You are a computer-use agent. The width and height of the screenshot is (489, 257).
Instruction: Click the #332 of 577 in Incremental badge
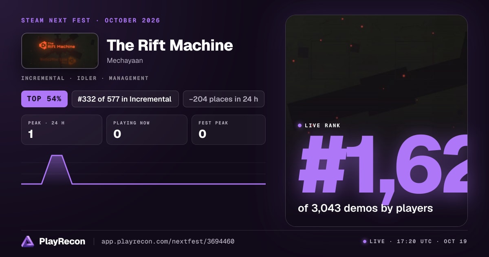tap(125, 99)
